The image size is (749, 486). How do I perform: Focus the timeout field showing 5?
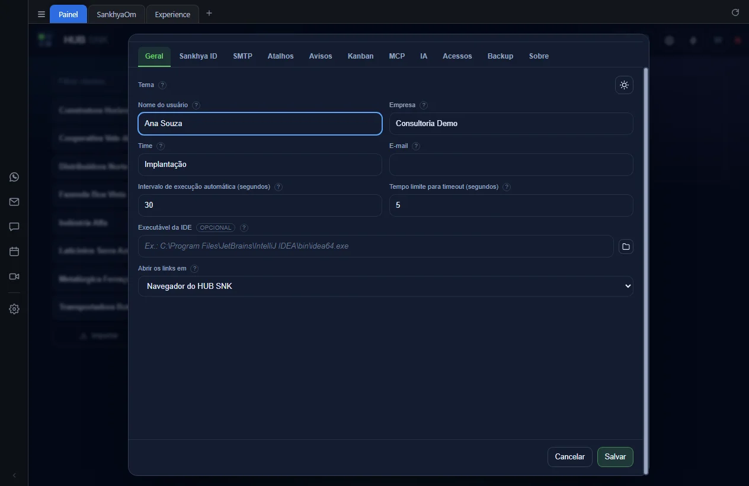511,205
